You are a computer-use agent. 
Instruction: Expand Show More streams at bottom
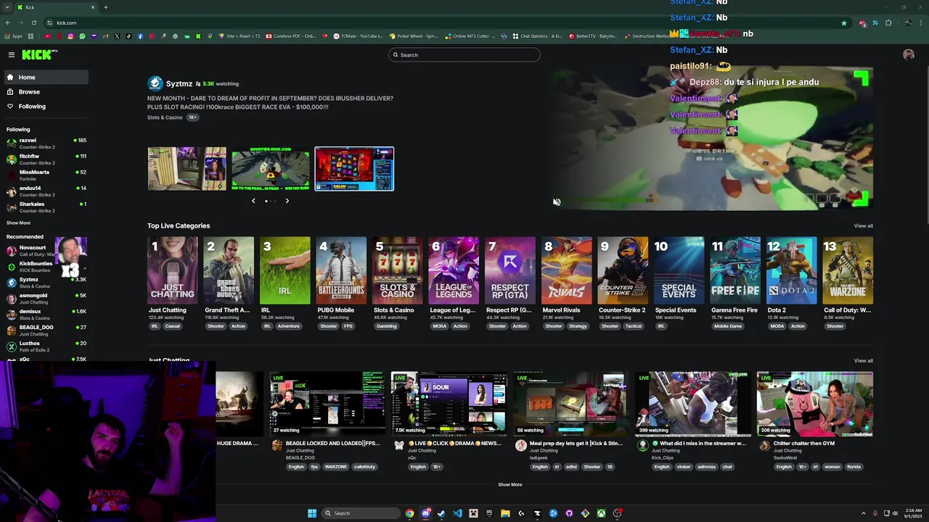509,484
